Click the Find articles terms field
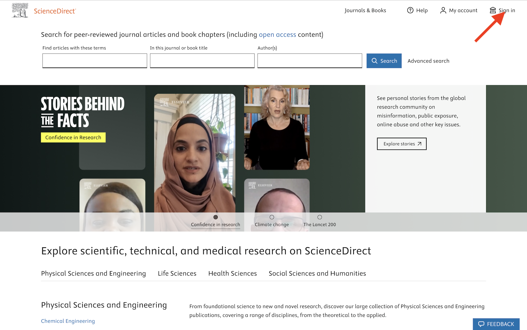 [x=95, y=61]
